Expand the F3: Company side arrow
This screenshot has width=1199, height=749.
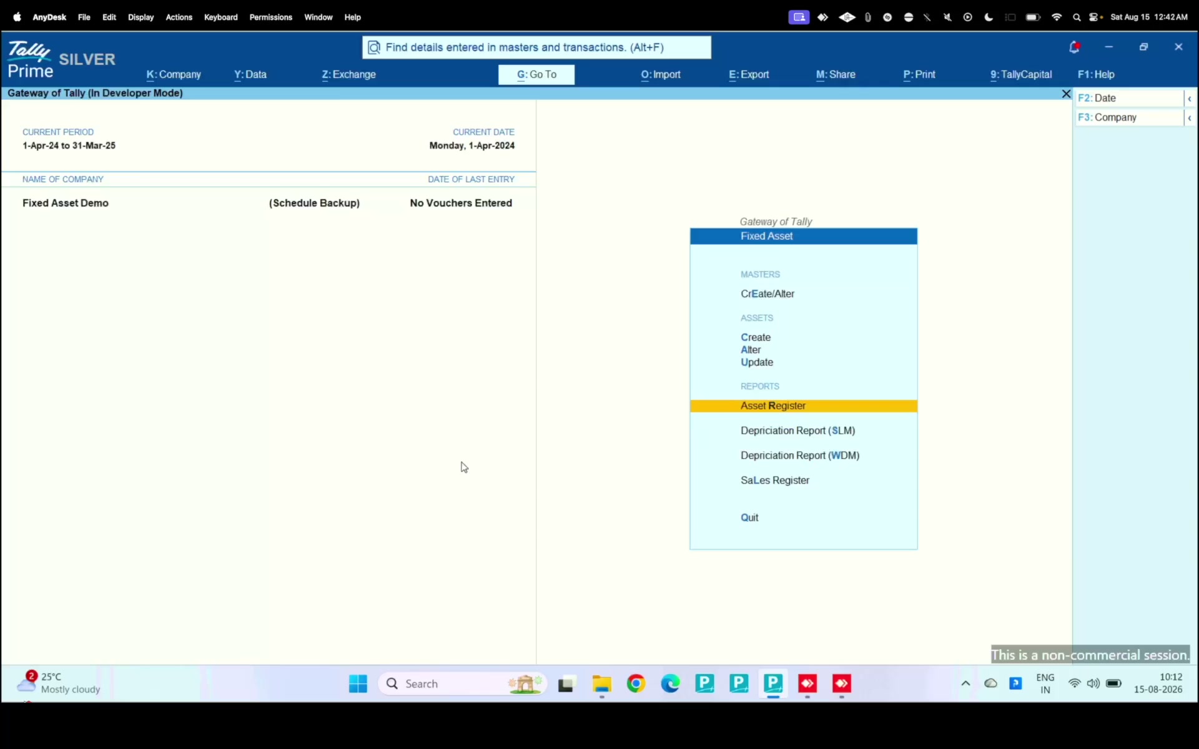[1190, 118]
